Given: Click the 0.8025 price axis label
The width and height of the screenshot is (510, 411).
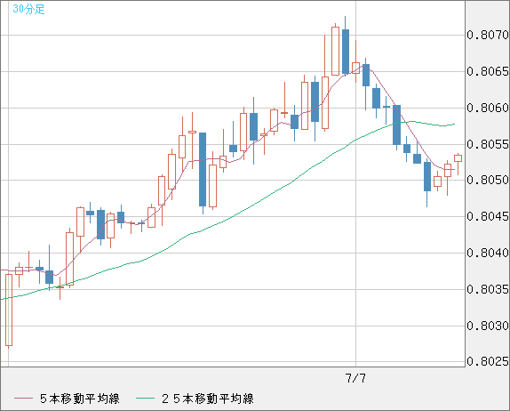Looking at the screenshot, I should [x=488, y=361].
